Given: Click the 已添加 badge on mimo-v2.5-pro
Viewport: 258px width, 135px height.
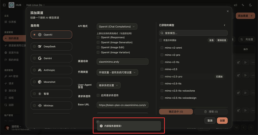Looking at the screenshot, I should coord(219,77).
